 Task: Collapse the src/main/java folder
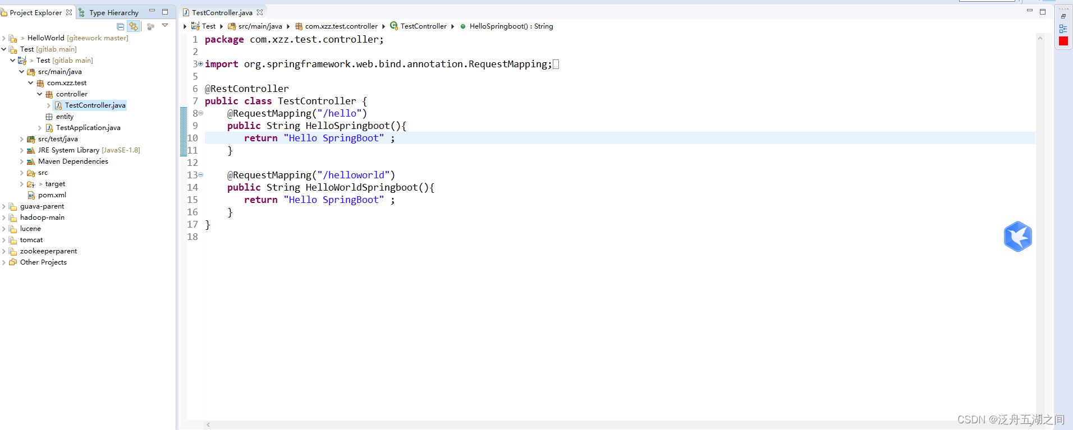[x=22, y=72]
